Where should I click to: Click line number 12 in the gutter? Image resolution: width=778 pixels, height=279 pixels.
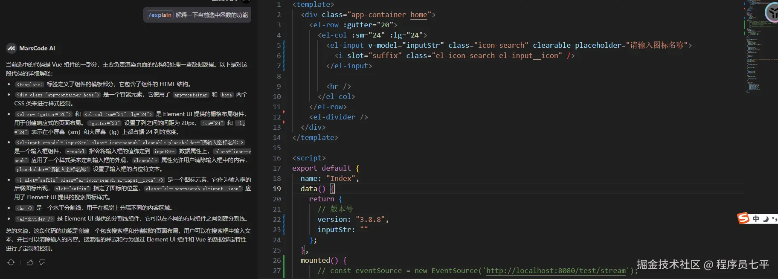pyautogui.click(x=277, y=117)
